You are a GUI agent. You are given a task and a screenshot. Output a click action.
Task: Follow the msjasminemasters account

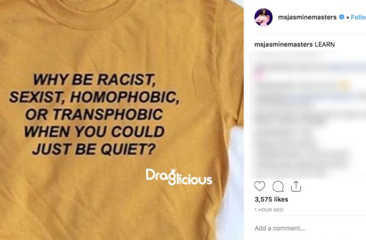tap(358, 17)
